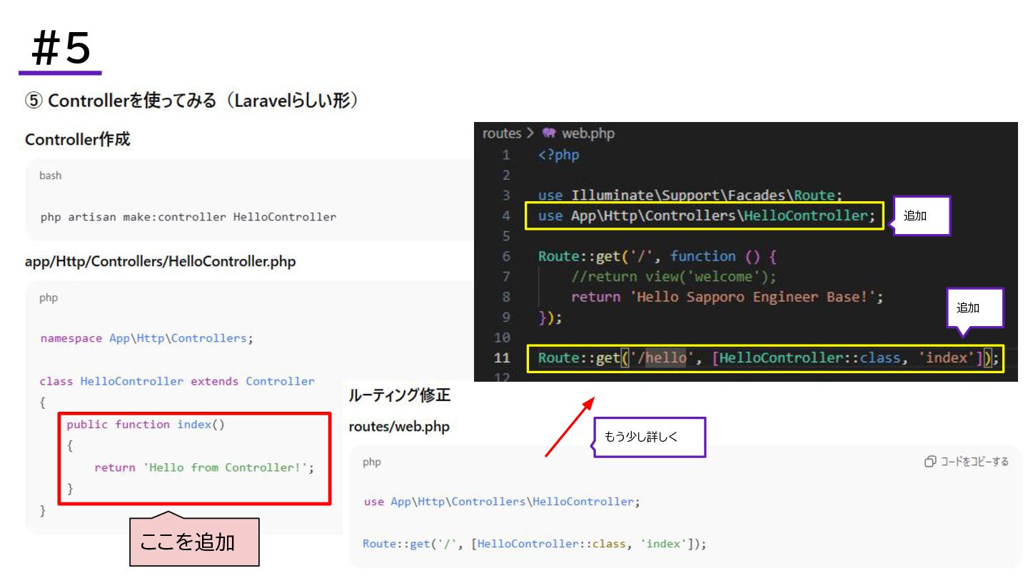Click the return 'Hello from Controller!' line
Viewport: 1028px width, 578px height.
tap(204, 467)
